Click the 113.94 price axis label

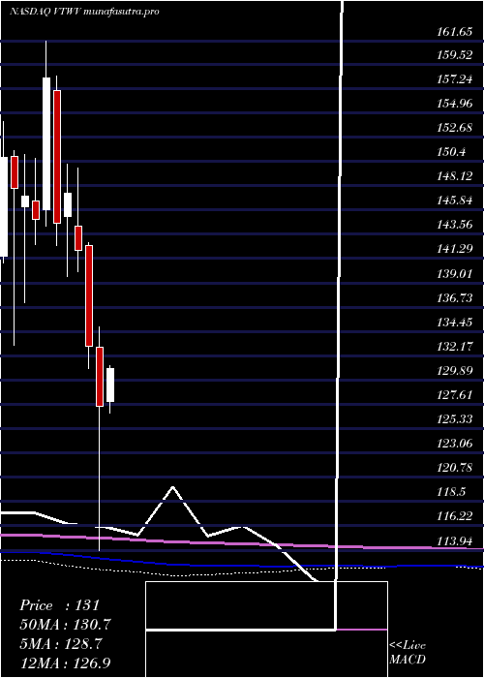[455, 540]
